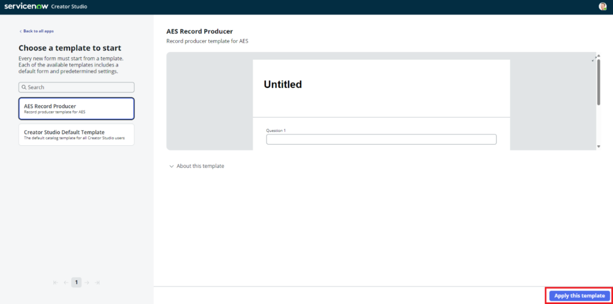Expand the About this template section
The height and width of the screenshot is (304, 613).
click(196, 166)
